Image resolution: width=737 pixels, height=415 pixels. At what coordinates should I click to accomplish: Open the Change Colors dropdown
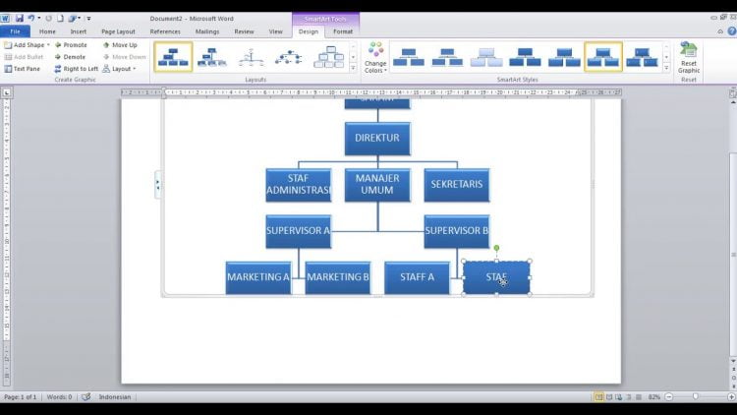tap(375, 57)
